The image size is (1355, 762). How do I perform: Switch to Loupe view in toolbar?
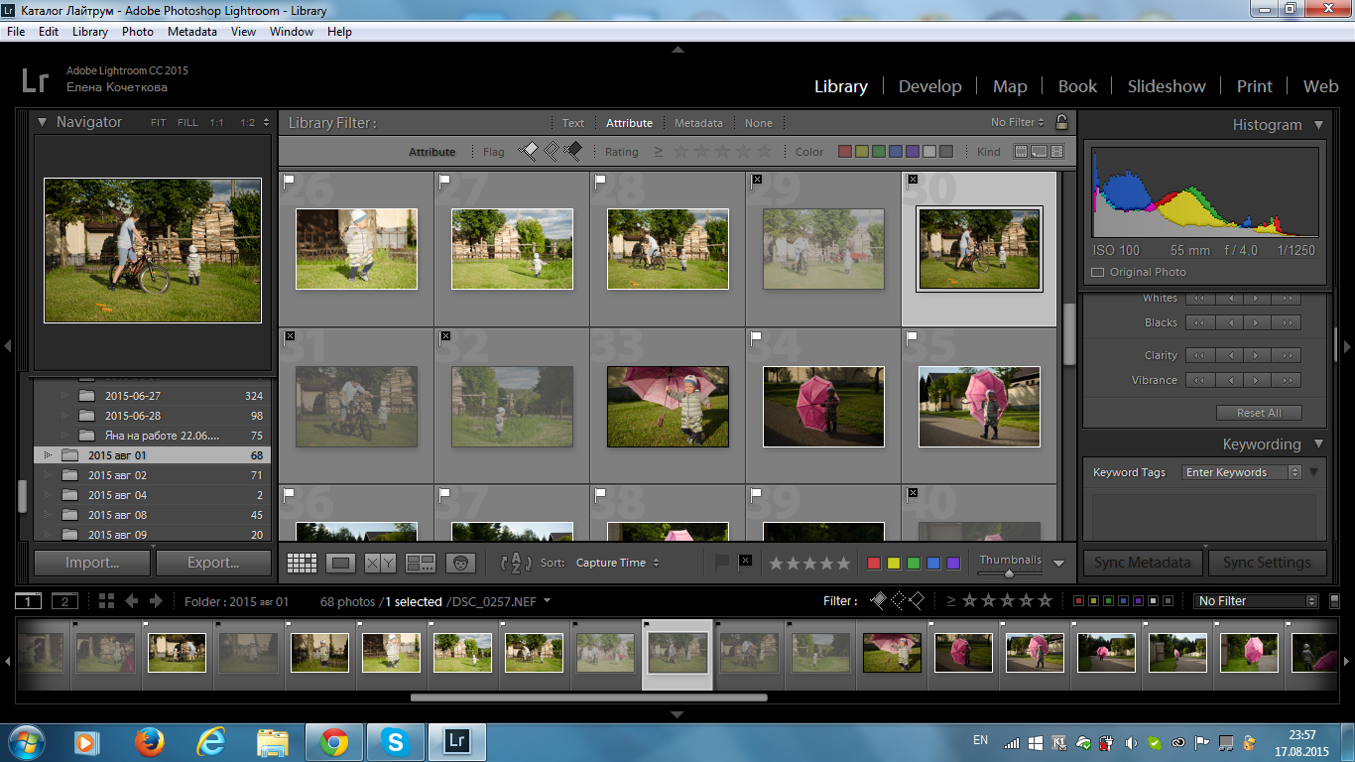tap(340, 563)
